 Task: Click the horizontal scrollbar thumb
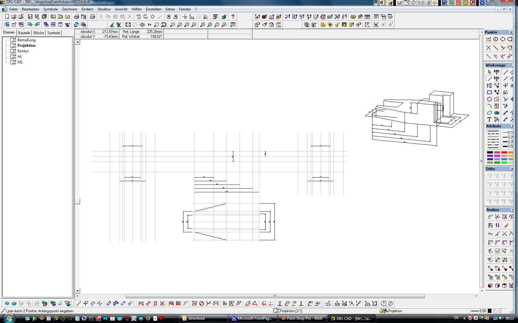click(x=275, y=296)
